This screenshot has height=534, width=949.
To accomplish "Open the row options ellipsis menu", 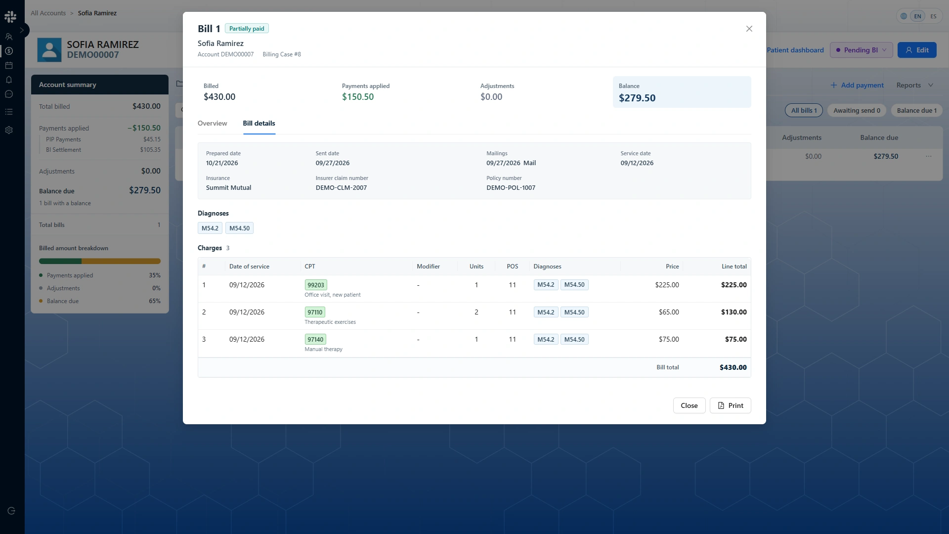I will point(929,156).
